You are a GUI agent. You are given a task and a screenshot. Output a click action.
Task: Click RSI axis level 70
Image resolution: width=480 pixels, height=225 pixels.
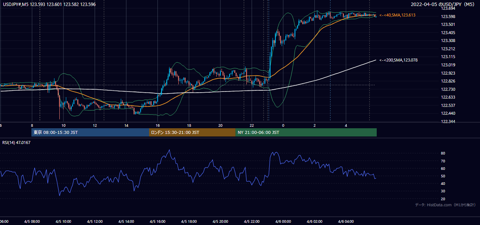click(x=443, y=161)
